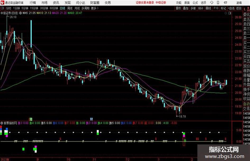Click the 财 event marker on chart
250x161 pixels.
coord(91,119)
